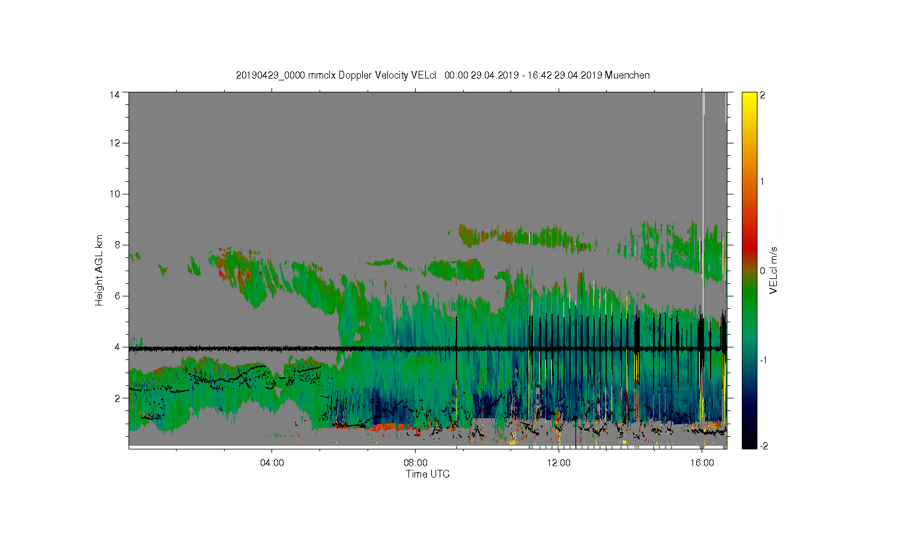Click the plot title text
901x540 pixels.
point(443,75)
